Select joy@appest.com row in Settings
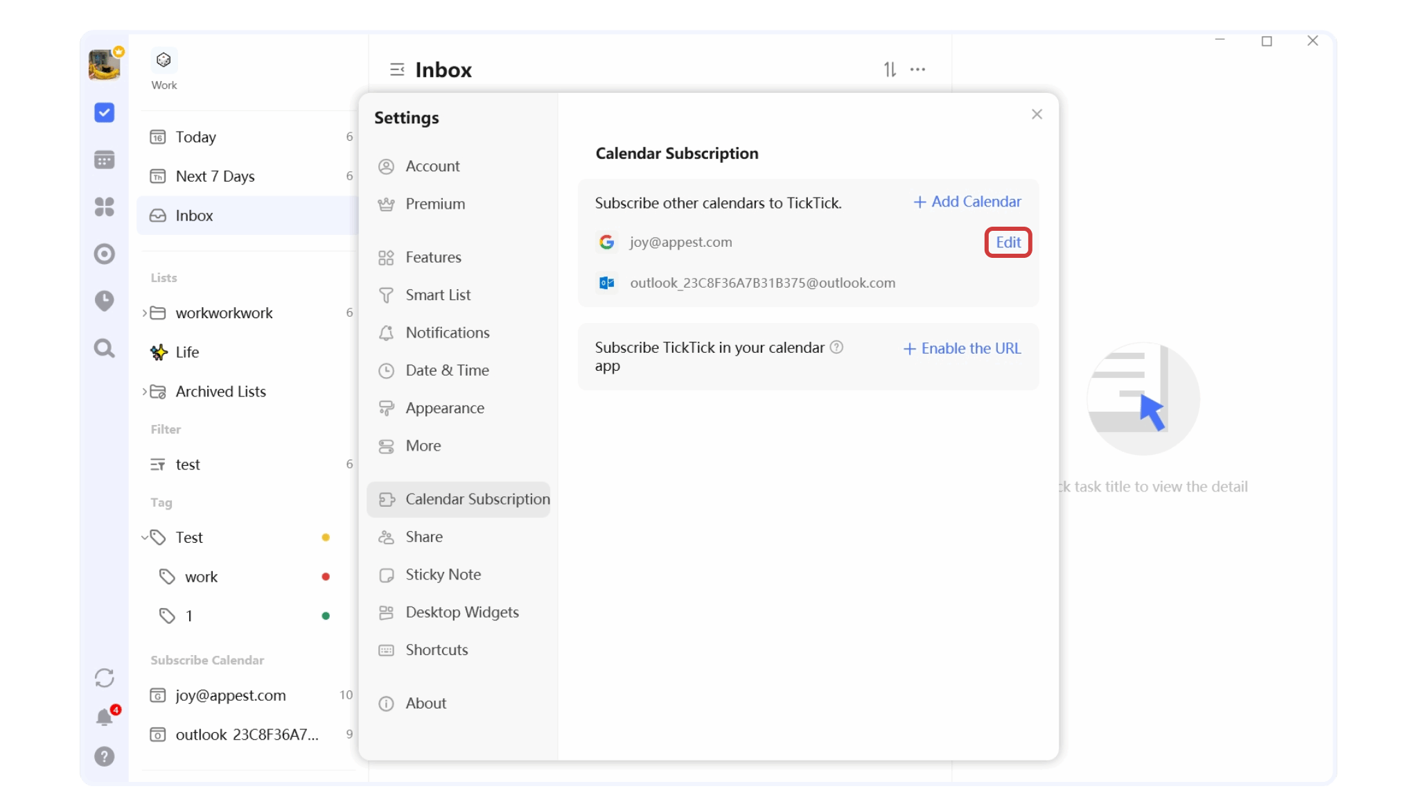The height and width of the screenshot is (809, 1417). (x=809, y=242)
